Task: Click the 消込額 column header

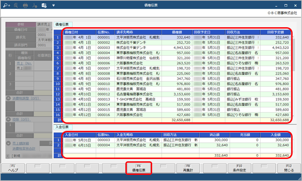Action: [215, 135]
